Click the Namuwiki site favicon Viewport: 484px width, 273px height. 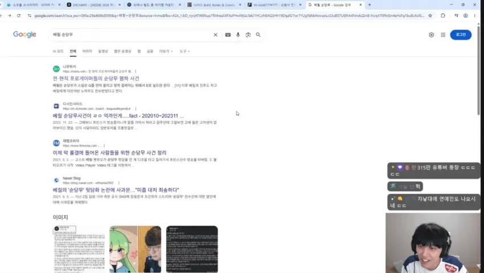coord(56,69)
